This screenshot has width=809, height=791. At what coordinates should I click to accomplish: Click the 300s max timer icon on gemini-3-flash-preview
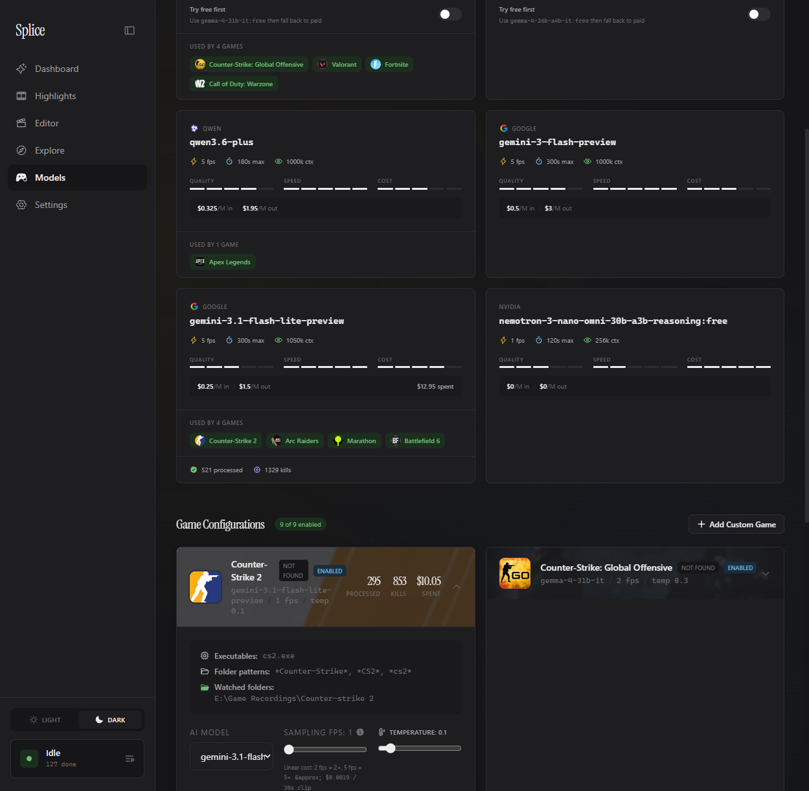(x=538, y=161)
